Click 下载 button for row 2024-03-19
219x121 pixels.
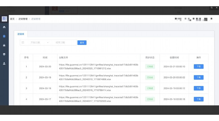point(199,77)
